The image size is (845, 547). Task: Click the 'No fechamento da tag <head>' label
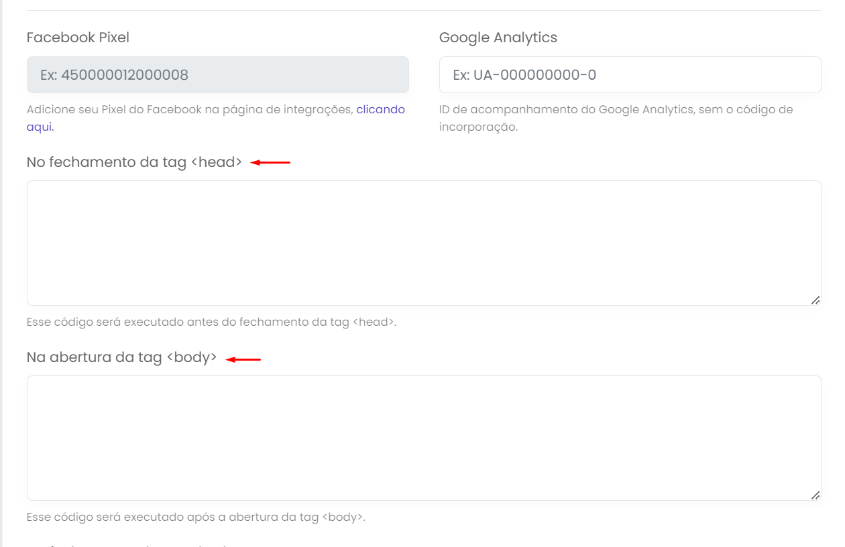click(x=134, y=162)
